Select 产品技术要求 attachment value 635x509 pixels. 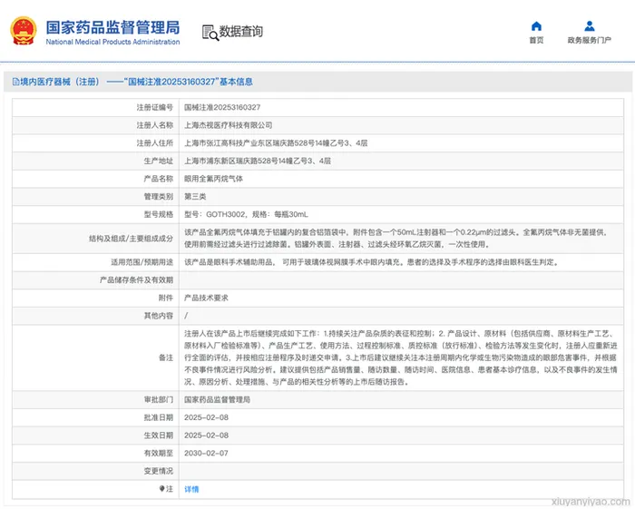click(x=206, y=298)
